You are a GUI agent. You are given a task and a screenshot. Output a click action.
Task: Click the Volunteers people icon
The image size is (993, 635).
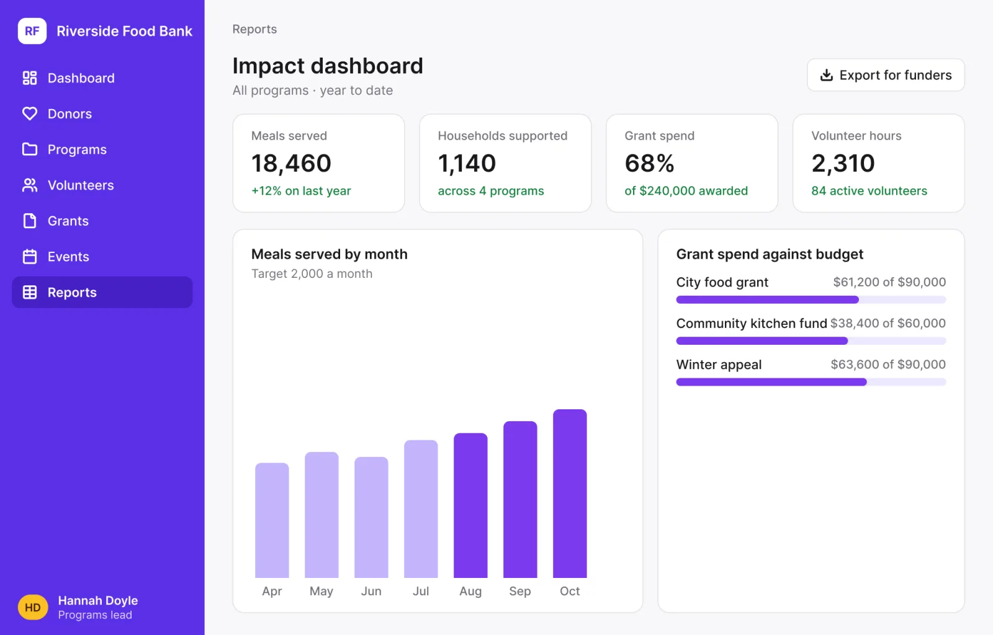(30, 185)
